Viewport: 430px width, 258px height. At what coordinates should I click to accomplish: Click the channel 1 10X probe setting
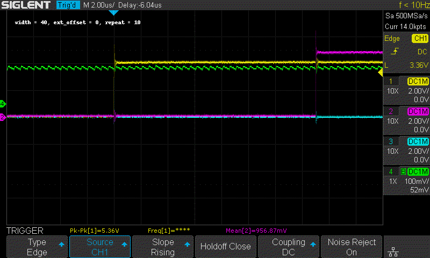pyautogui.click(x=392, y=91)
